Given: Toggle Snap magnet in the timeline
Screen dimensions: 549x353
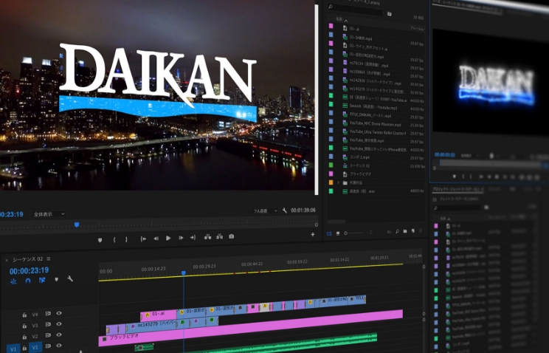Looking at the screenshot, I should point(28,281).
